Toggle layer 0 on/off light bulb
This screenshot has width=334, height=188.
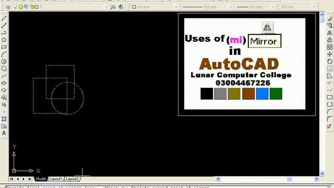[15, 7]
